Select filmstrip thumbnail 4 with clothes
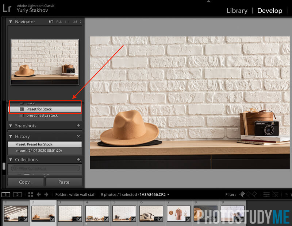The width and height of the screenshot is (292, 226). coord(97,213)
